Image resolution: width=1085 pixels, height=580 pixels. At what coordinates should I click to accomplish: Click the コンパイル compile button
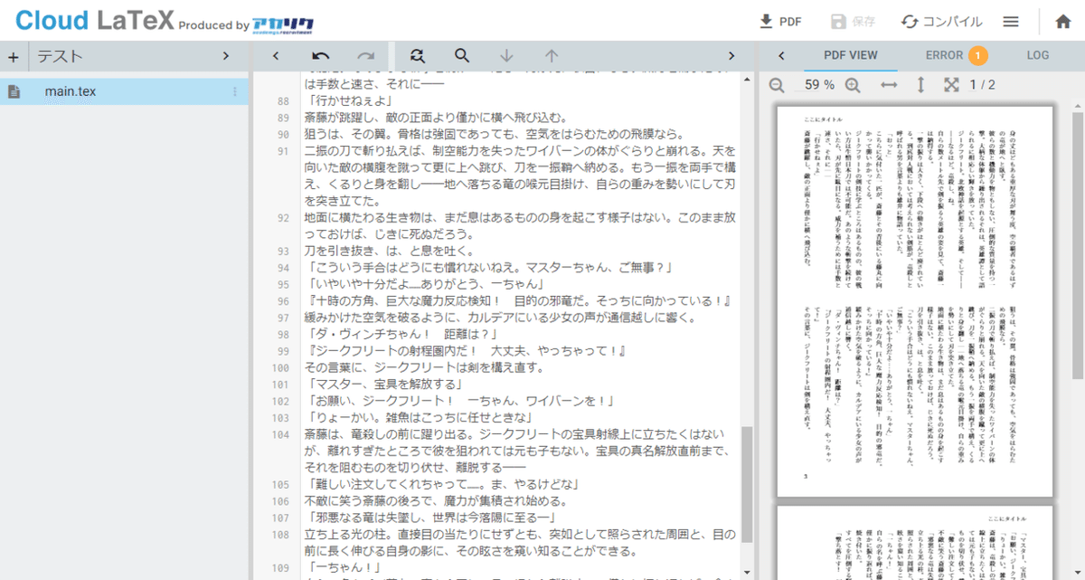(941, 22)
